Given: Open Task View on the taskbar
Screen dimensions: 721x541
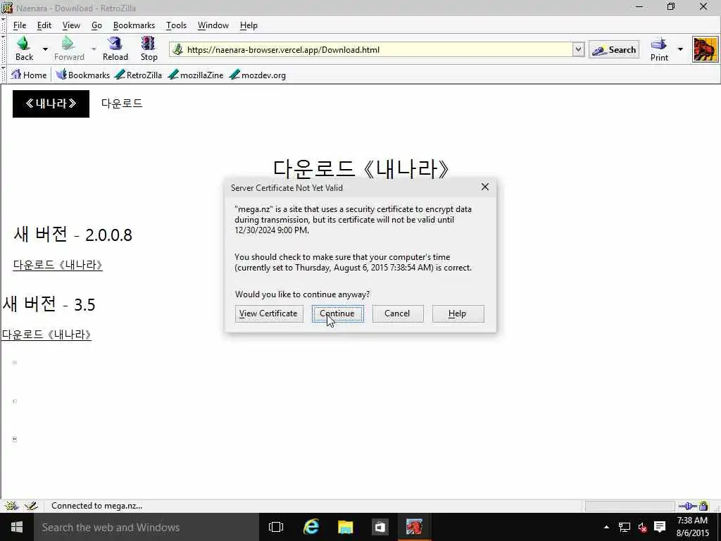Looking at the screenshot, I should (x=276, y=527).
